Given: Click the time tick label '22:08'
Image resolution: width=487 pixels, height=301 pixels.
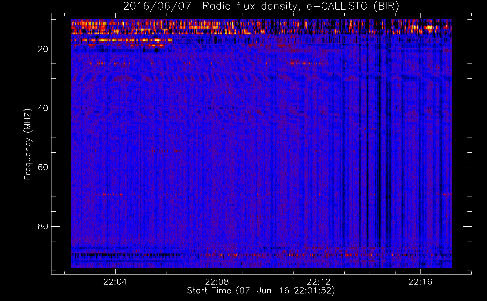Looking at the screenshot, I should [217, 282].
